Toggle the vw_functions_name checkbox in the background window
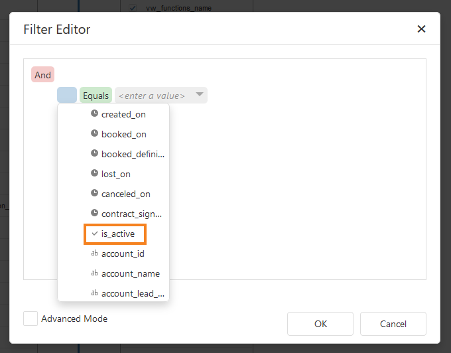 [x=133, y=8]
